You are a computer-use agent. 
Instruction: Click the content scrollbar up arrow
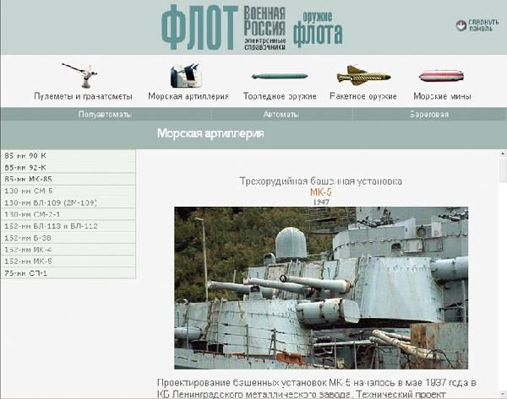click(503, 154)
